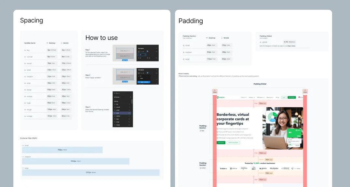Click the Endowus logo in the trusted brands row
The height and width of the screenshot is (187, 350).
223,168
